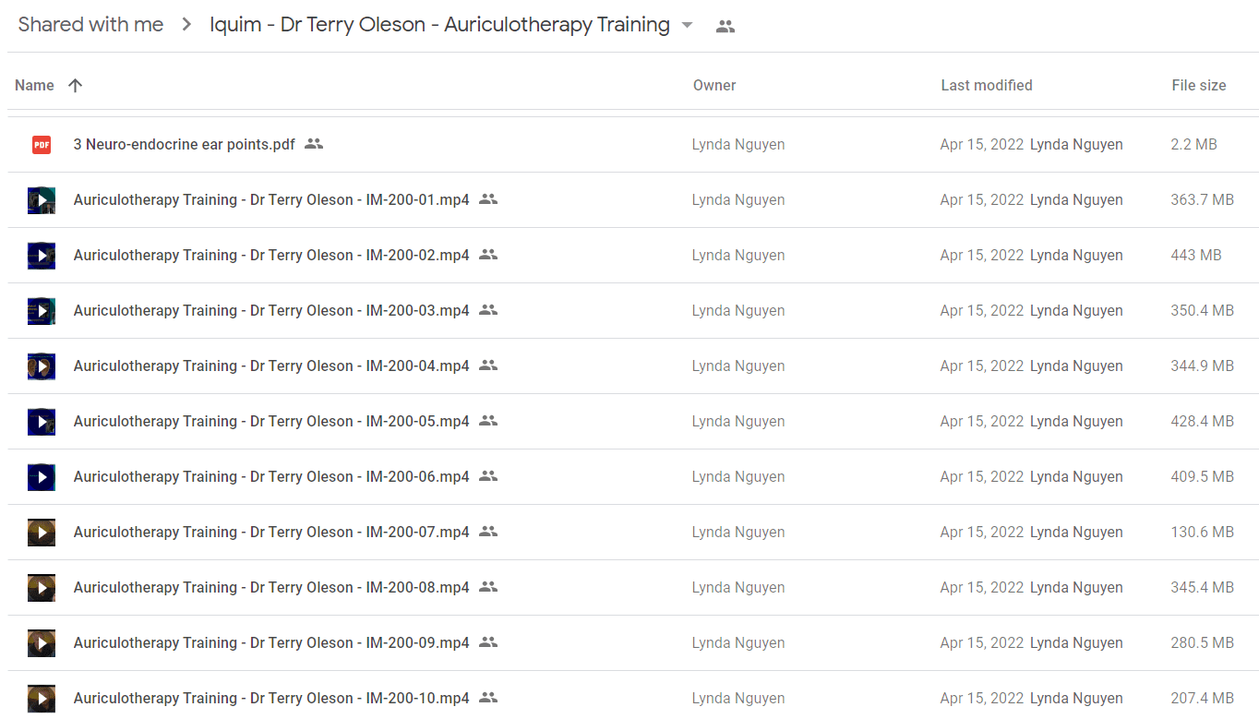The height and width of the screenshot is (719, 1259).
Task: Click the shared icon next to 3 Neuro-endocrine ear points.pdf
Action: tap(314, 144)
